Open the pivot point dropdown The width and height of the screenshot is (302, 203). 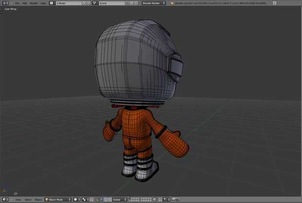pyautogui.click(x=85, y=200)
